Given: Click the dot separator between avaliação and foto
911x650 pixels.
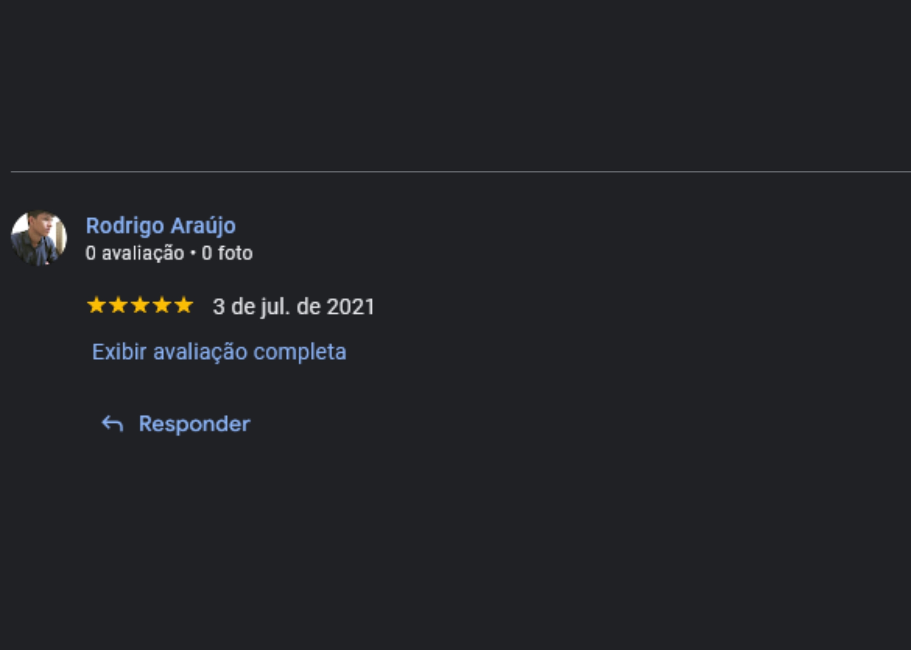Looking at the screenshot, I should pyautogui.click(x=193, y=253).
